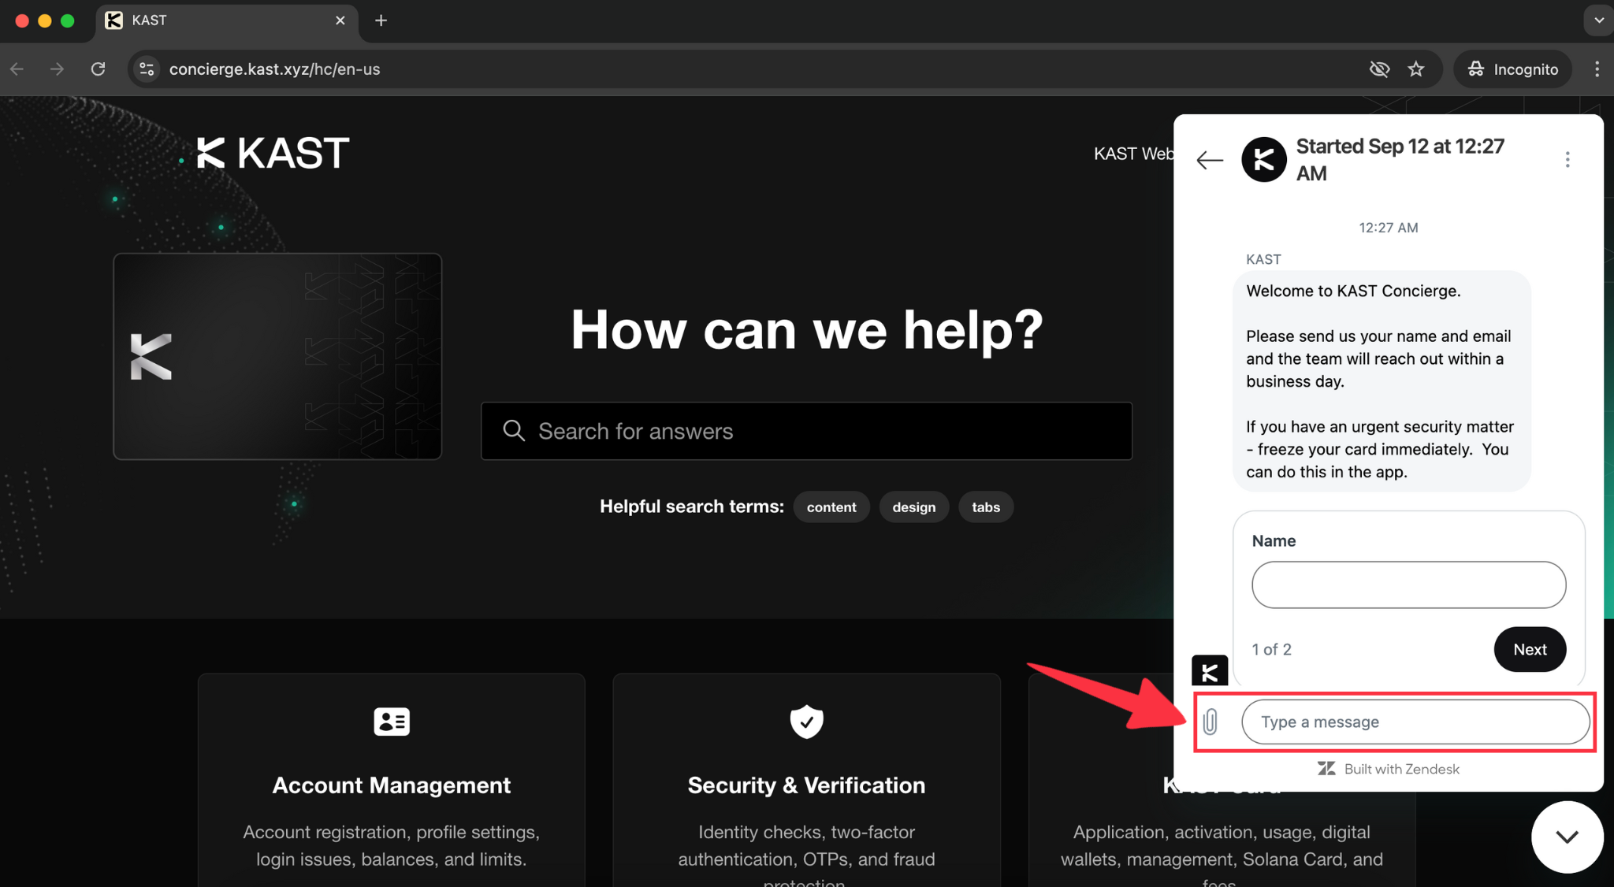Click the Security & Verification shield icon
The width and height of the screenshot is (1614, 887).
coord(806,722)
